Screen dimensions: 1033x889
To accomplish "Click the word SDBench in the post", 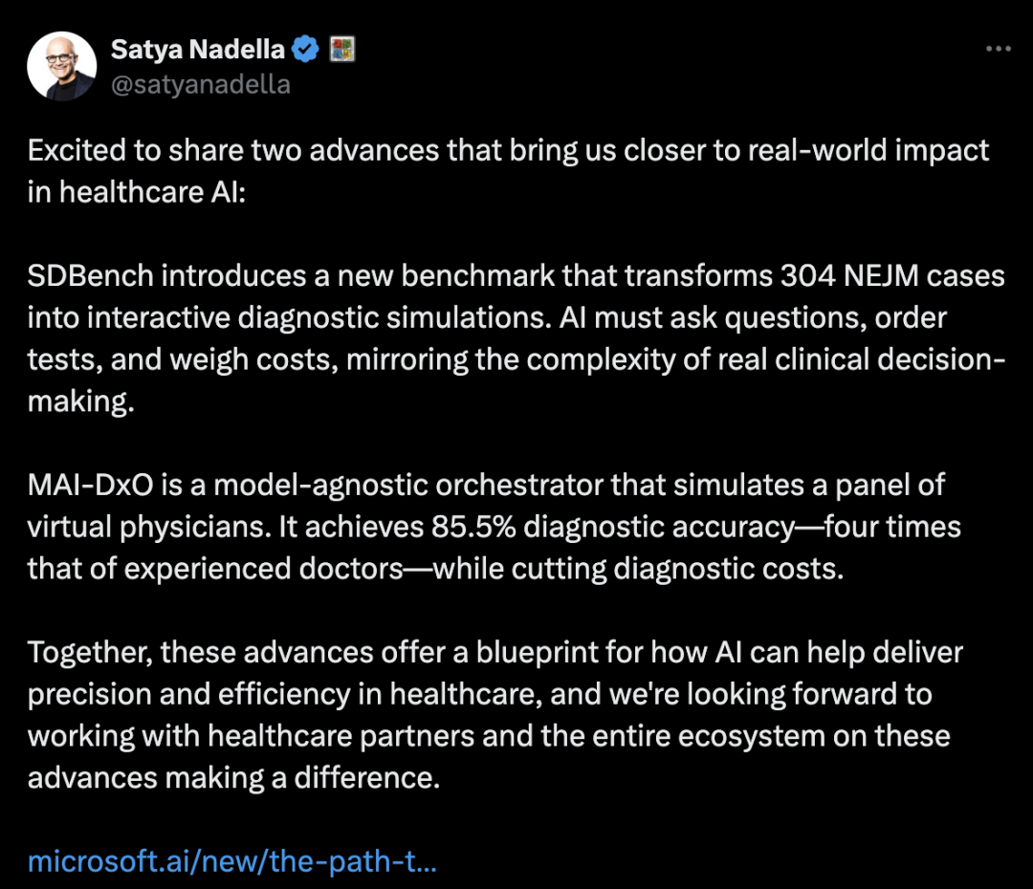I will click(x=91, y=276).
